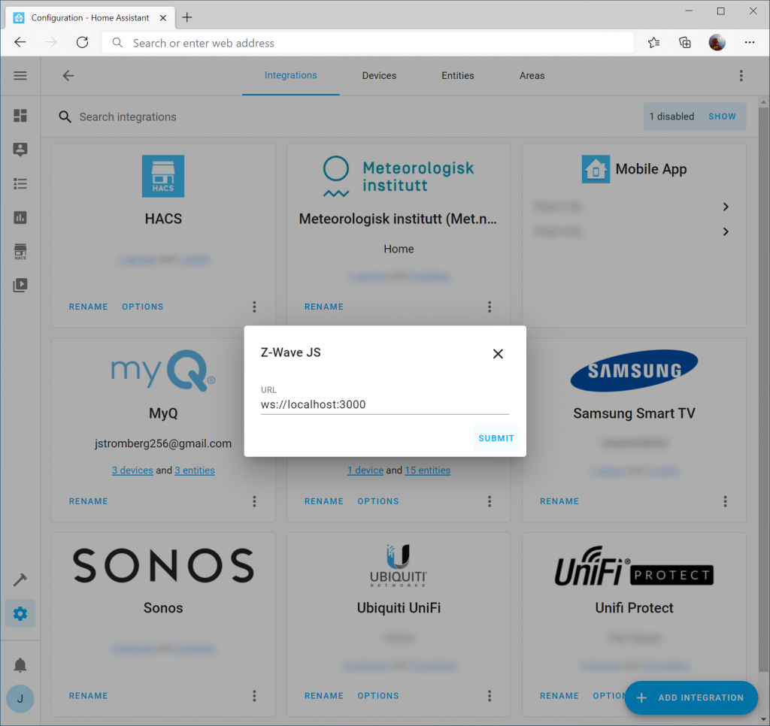
Task: Click the search integrations magnifier icon
Action: tap(65, 116)
